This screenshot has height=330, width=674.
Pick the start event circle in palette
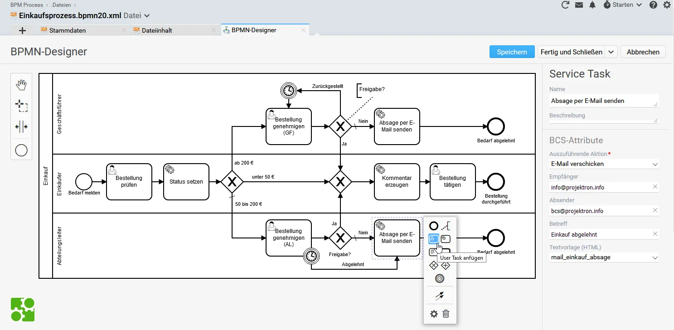(x=21, y=150)
